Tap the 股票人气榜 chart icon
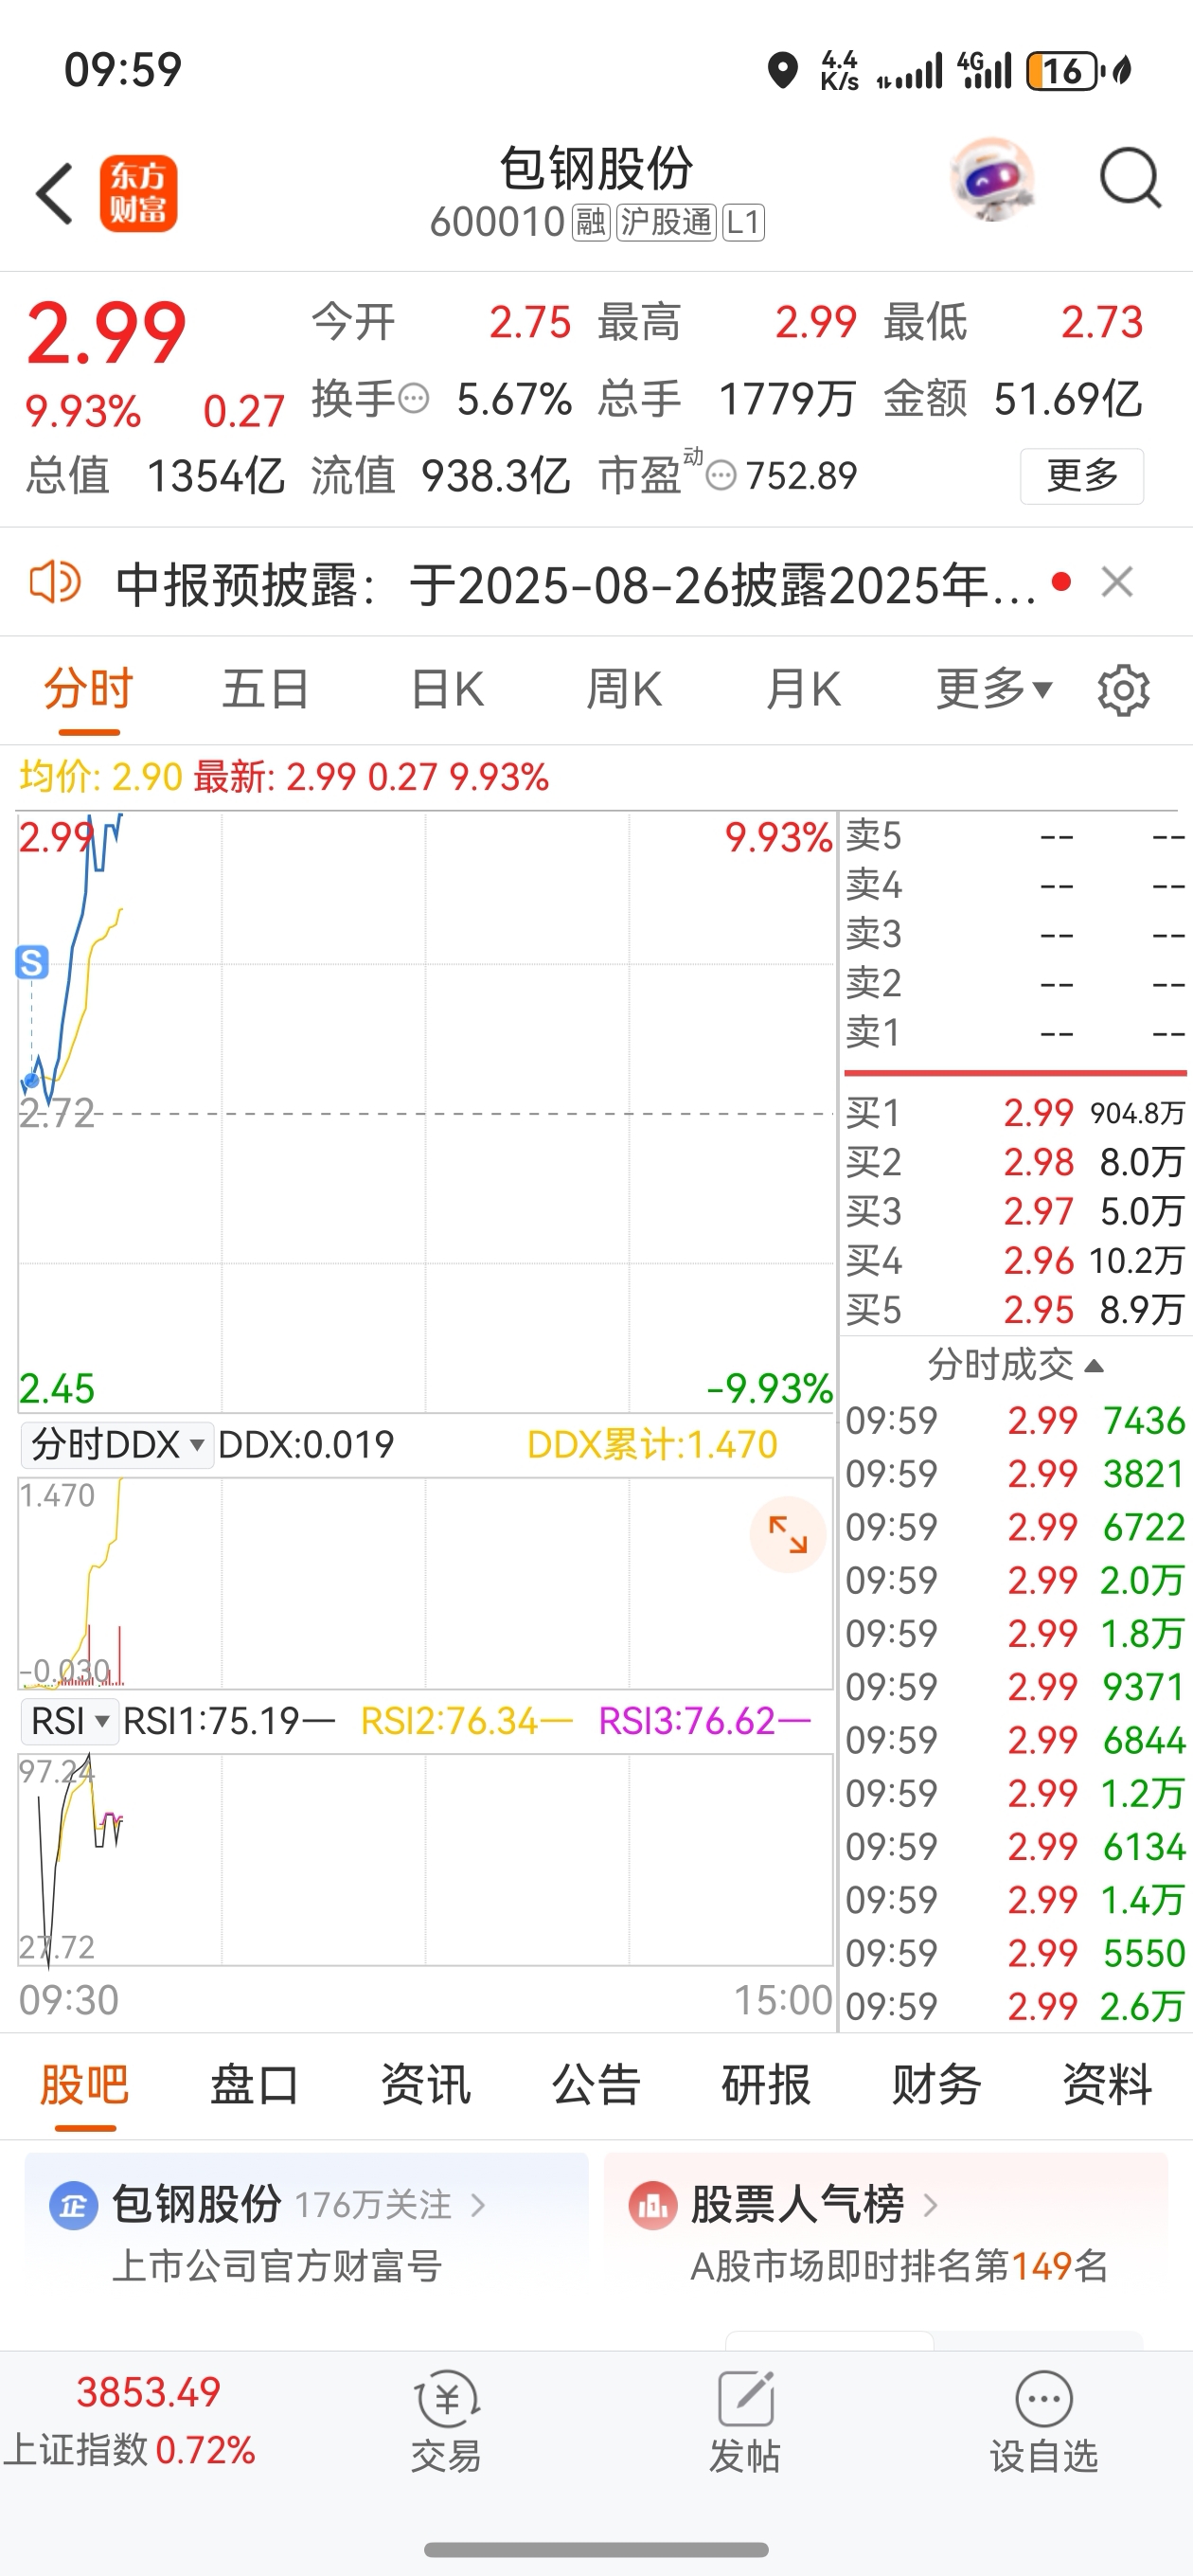Screen dimensions: 1193x2576 click(653, 2205)
